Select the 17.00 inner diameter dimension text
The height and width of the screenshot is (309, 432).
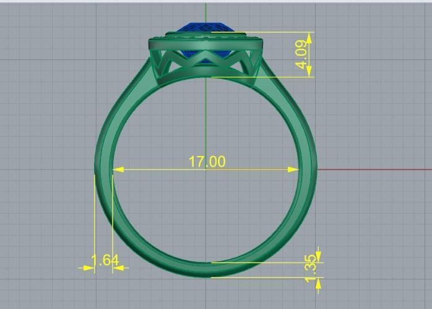pyautogui.click(x=207, y=162)
